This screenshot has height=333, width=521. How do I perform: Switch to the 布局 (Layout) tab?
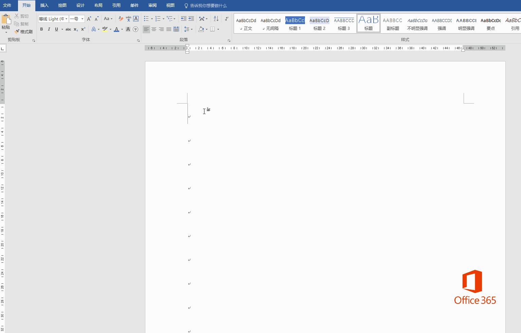coord(98,5)
